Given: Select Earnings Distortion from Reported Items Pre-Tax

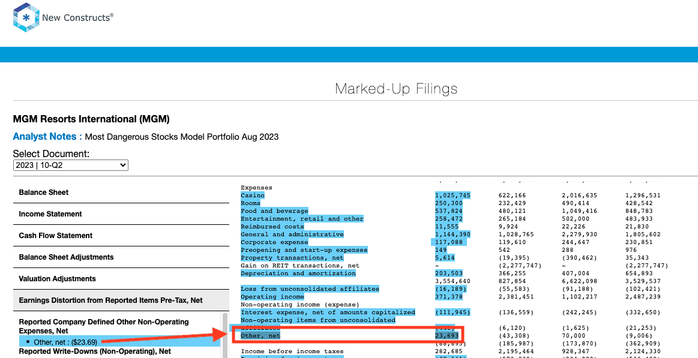Looking at the screenshot, I should point(110,300).
